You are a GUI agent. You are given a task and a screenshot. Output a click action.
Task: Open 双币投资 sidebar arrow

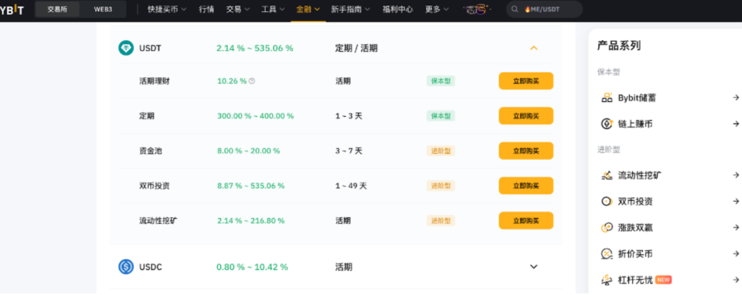pos(736,201)
